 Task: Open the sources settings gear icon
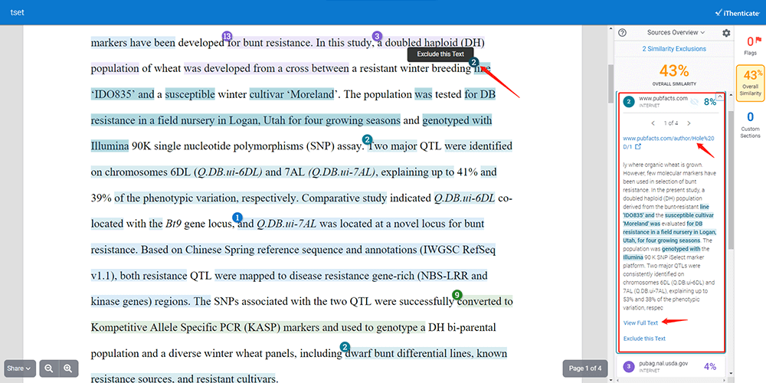[x=726, y=33]
